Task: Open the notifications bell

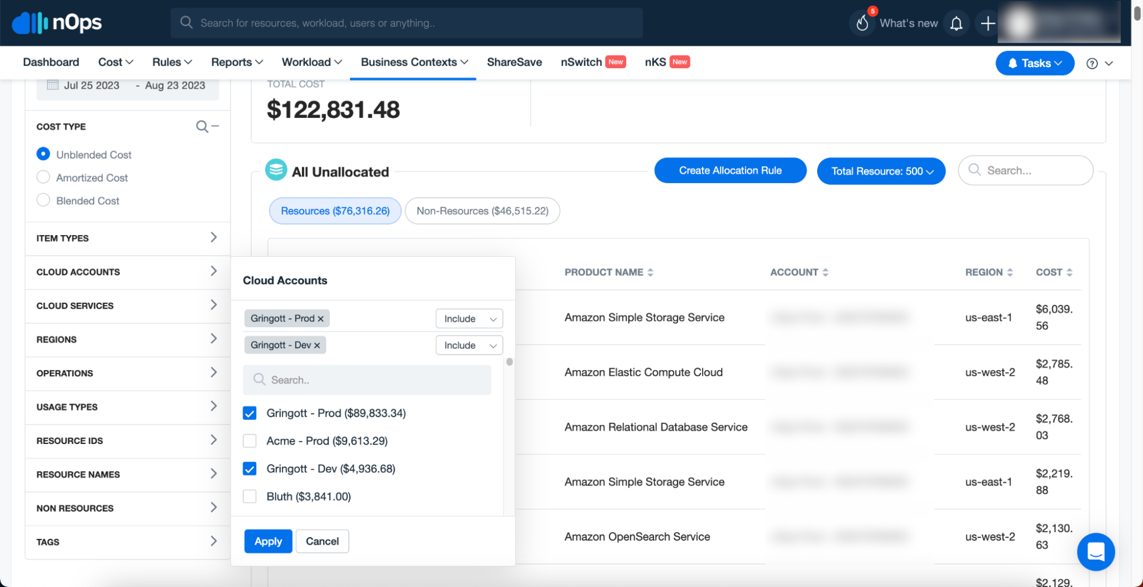Action: pos(956,23)
